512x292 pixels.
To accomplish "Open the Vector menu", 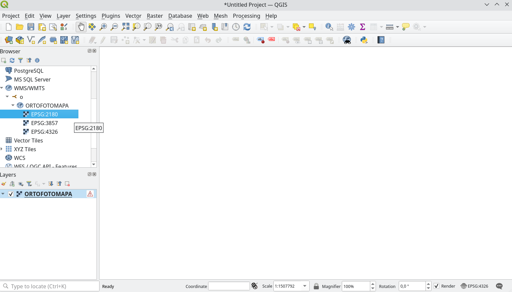I will (x=133, y=16).
